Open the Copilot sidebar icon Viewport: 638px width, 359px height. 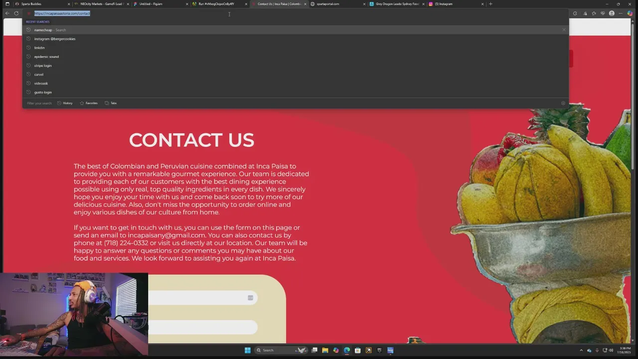[x=630, y=13]
